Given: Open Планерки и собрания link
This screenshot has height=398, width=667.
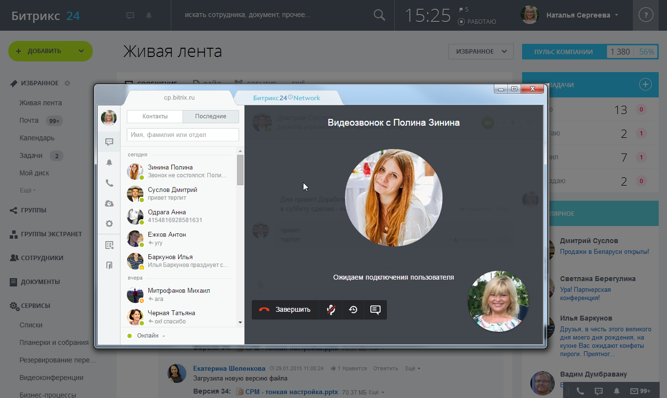Looking at the screenshot, I should click(54, 342).
